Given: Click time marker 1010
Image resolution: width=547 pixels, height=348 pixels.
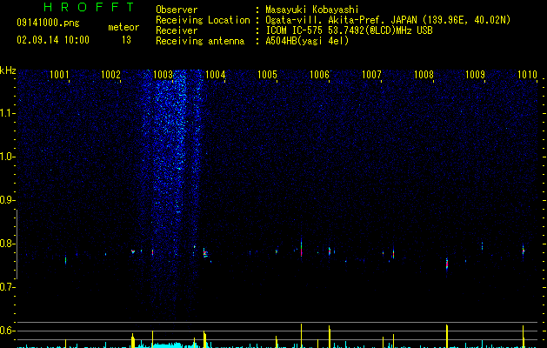Looking at the screenshot, I should pos(527,74).
